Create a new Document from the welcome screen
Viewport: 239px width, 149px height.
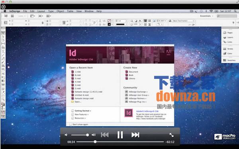point(131,72)
